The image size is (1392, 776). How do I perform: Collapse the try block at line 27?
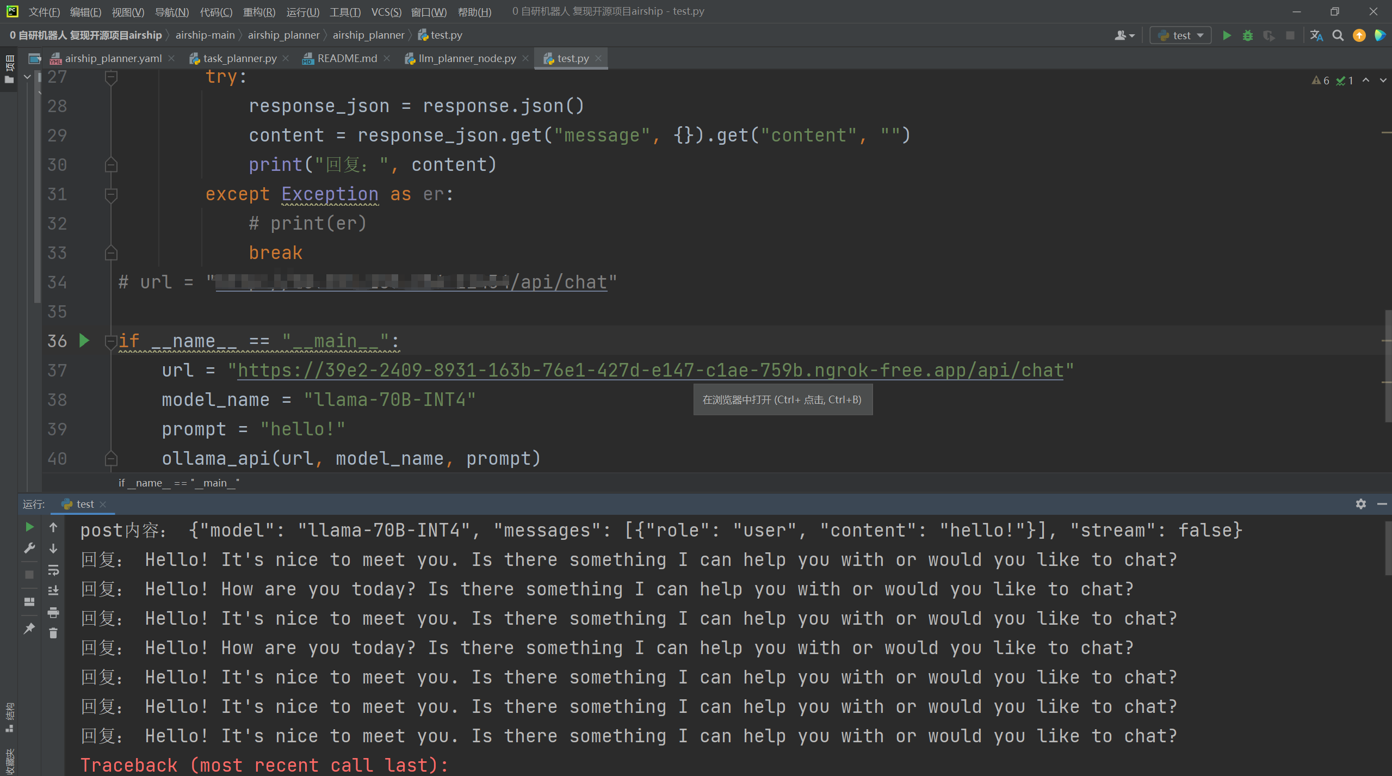111,77
